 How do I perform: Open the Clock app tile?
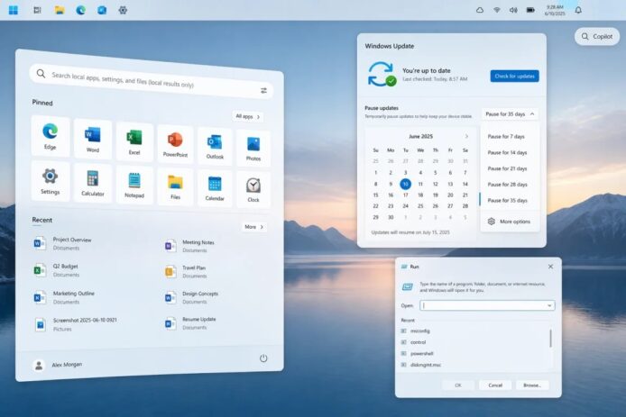pyautogui.click(x=253, y=190)
